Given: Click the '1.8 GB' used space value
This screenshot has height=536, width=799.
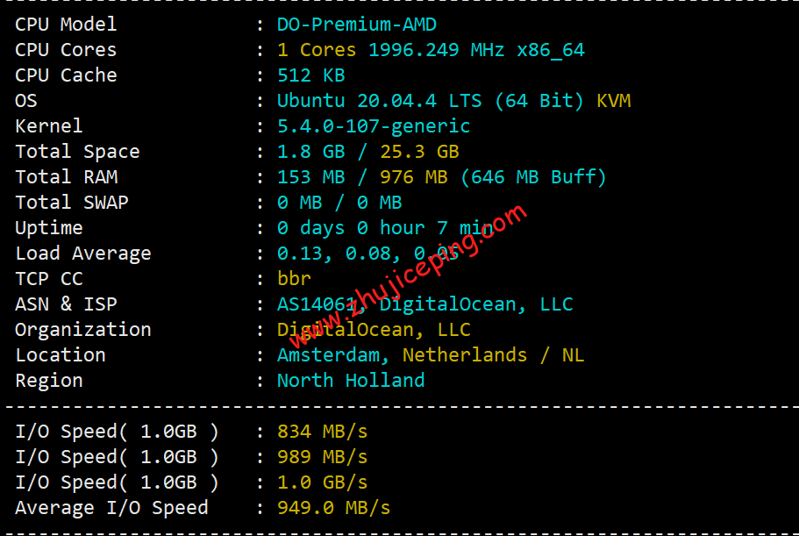Looking at the screenshot, I should pos(310,151).
